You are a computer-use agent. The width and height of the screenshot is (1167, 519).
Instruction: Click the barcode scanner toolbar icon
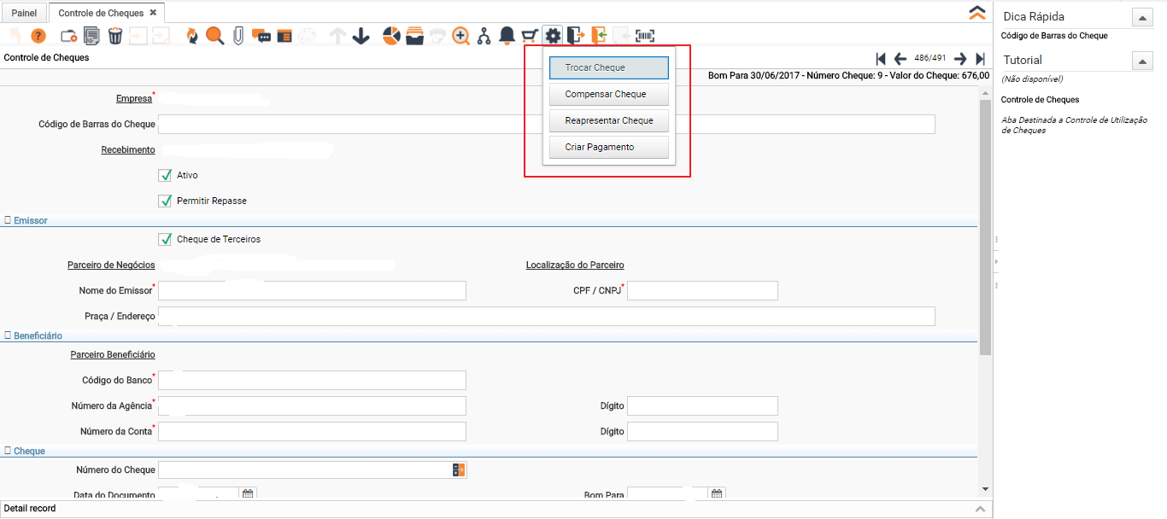click(645, 36)
